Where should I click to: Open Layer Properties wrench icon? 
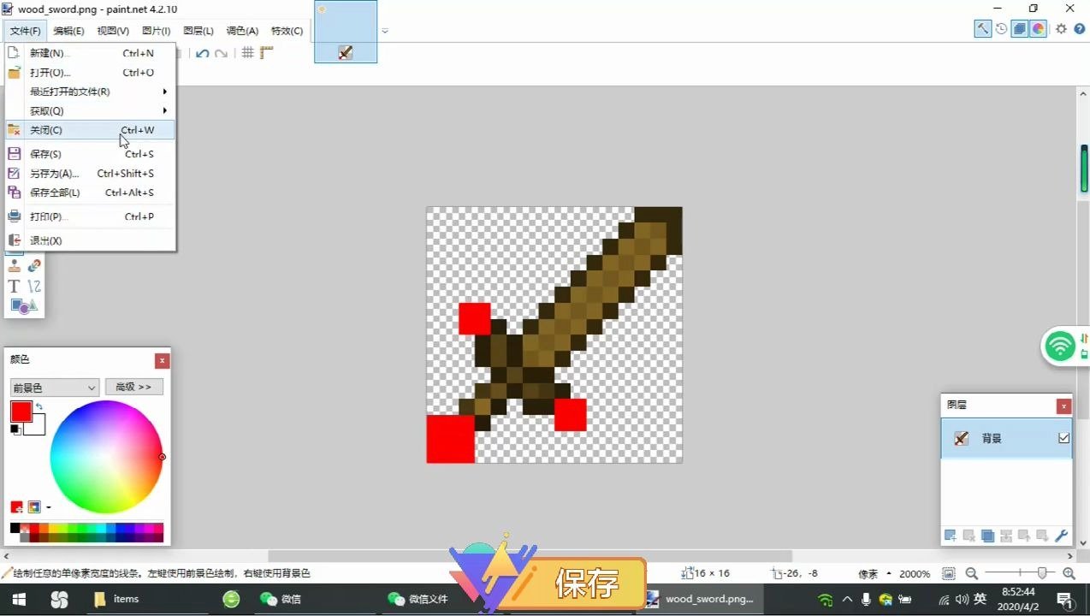[1062, 536]
